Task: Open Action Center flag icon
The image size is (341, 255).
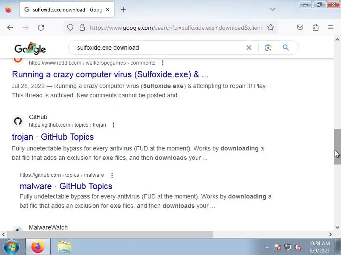Action: click(277, 247)
